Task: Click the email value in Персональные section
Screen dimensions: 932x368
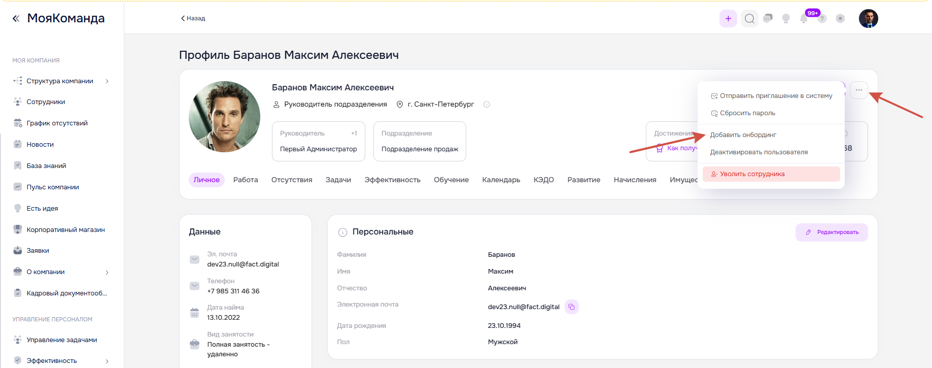Action: pos(524,307)
